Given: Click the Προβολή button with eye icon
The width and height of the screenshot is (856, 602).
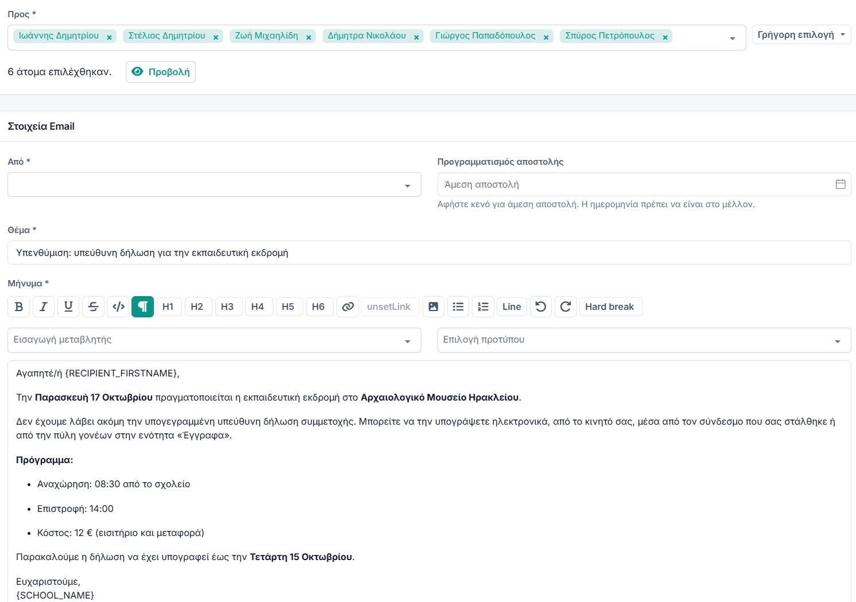Looking at the screenshot, I should tap(161, 72).
